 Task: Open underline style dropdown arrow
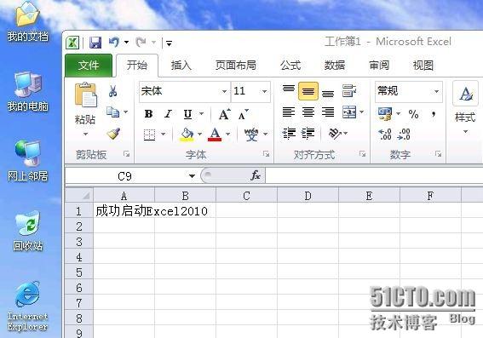201,114
